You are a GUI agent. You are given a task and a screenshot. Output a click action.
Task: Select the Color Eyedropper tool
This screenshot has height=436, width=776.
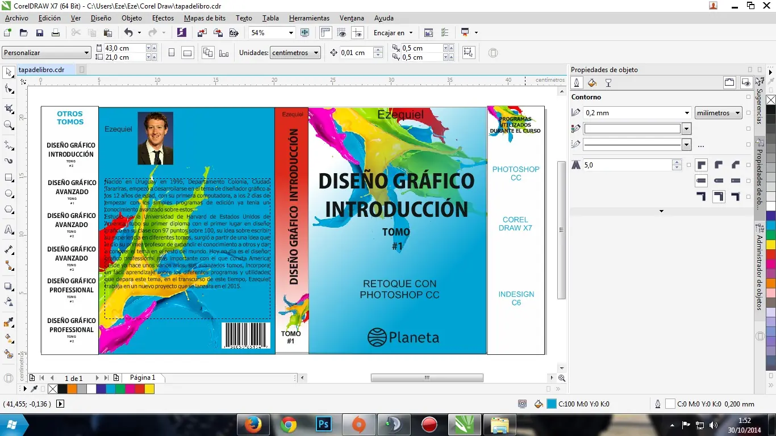tap(9, 322)
